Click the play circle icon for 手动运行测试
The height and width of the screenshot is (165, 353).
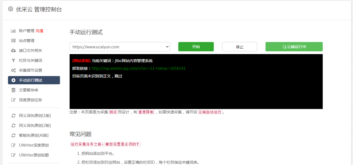pos(13,80)
